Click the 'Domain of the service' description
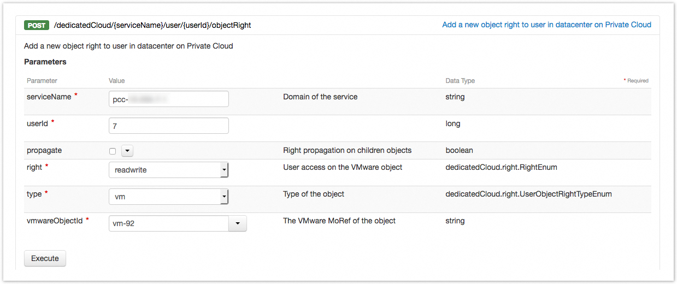677x284 pixels. [x=320, y=97]
